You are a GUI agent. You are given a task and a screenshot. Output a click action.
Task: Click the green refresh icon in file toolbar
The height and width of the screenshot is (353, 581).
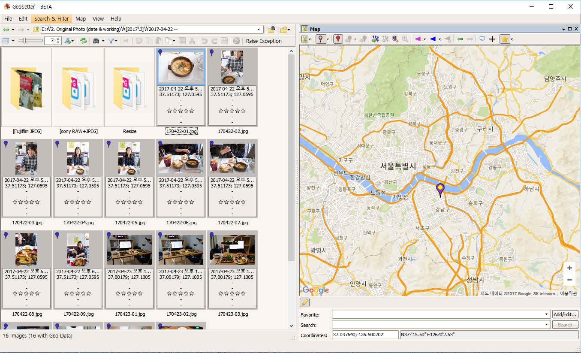click(84, 41)
